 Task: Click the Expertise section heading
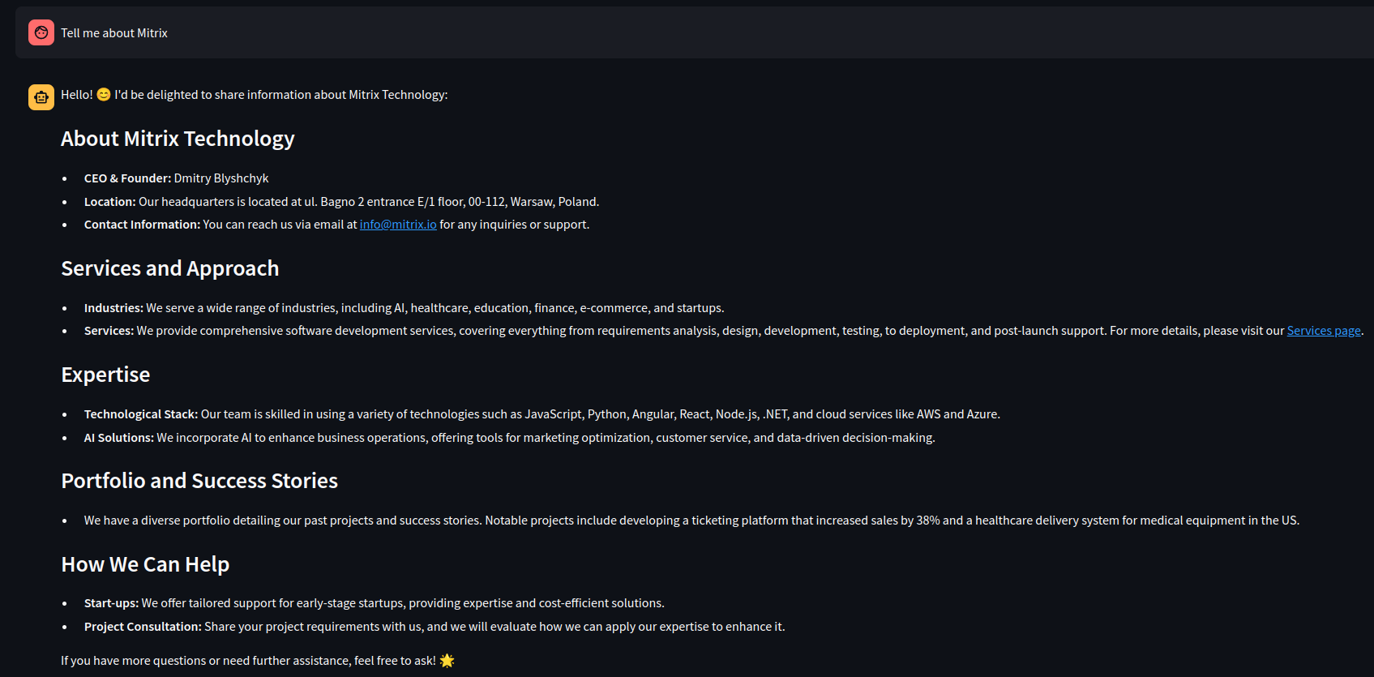coord(105,375)
